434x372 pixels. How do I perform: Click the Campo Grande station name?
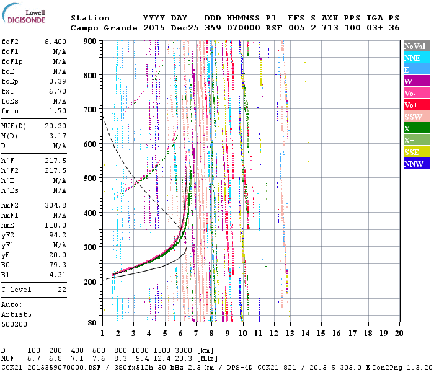point(104,28)
